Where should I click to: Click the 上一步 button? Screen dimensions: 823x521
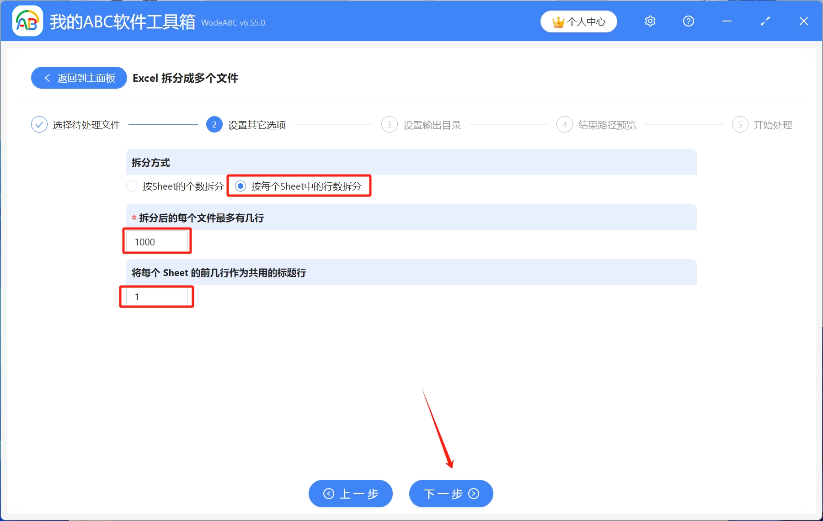click(350, 494)
